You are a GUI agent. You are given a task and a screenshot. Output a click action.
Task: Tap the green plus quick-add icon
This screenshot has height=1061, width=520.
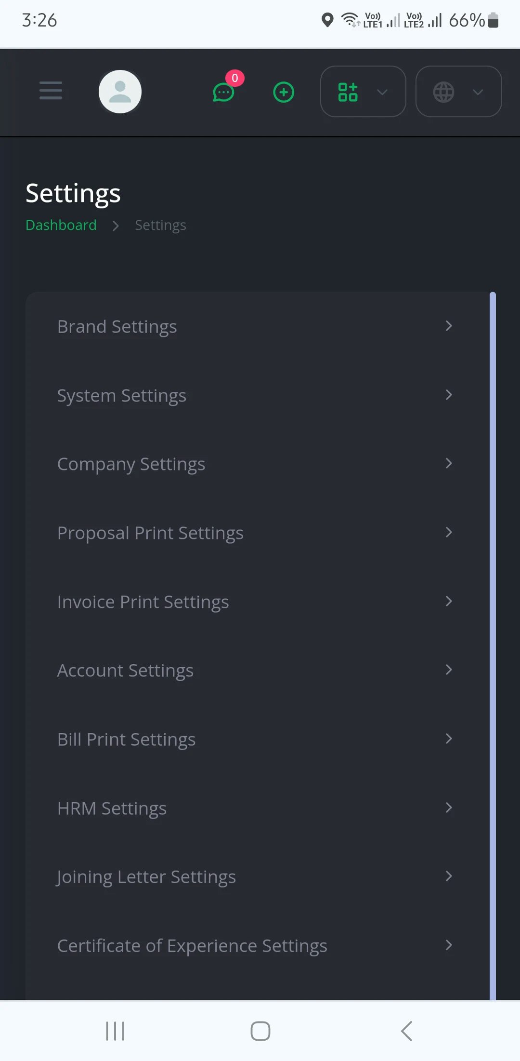coord(284,92)
